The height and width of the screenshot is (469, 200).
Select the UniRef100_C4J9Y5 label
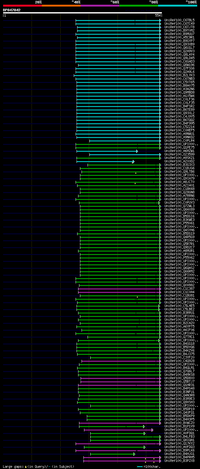click(179, 116)
